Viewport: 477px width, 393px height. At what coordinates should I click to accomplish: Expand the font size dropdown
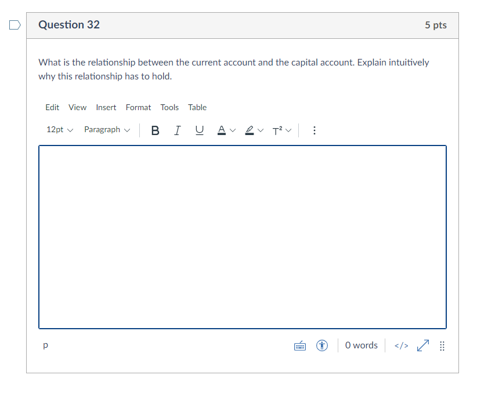click(59, 130)
